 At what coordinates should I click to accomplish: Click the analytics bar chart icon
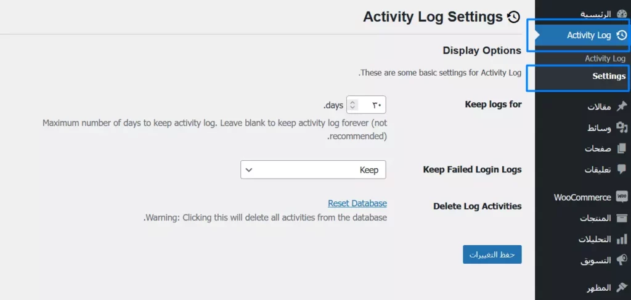[x=621, y=239]
